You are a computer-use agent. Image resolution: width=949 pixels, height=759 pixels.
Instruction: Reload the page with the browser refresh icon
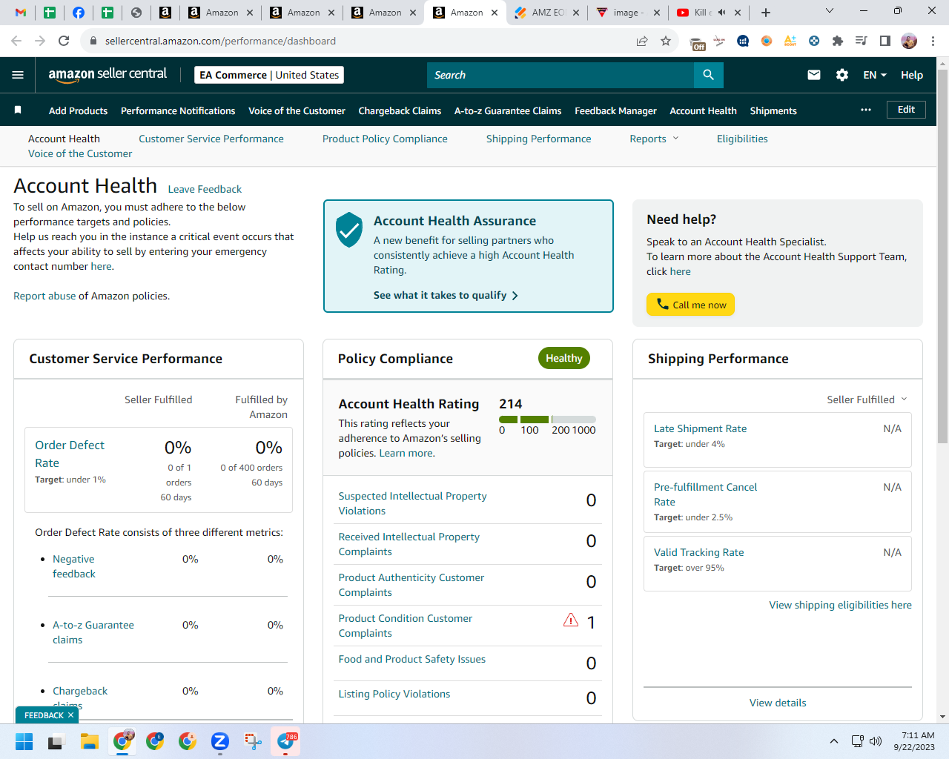coord(64,41)
